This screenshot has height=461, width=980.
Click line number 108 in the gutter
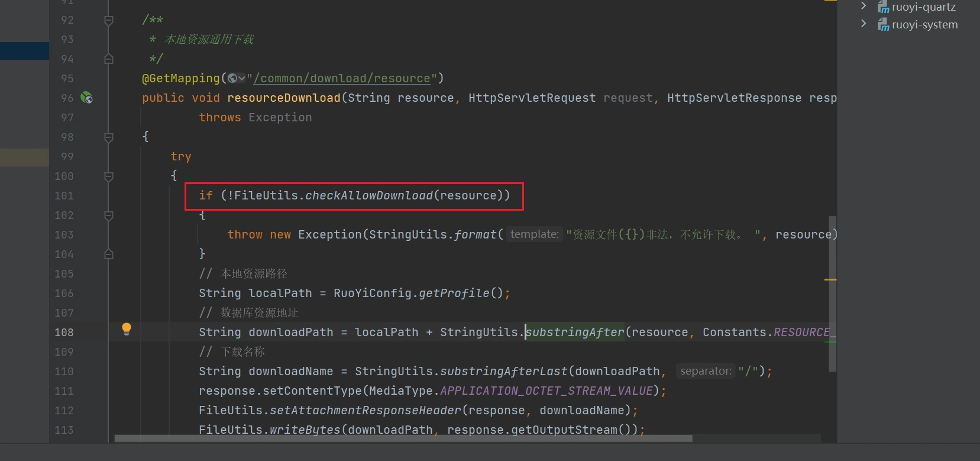click(64, 333)
